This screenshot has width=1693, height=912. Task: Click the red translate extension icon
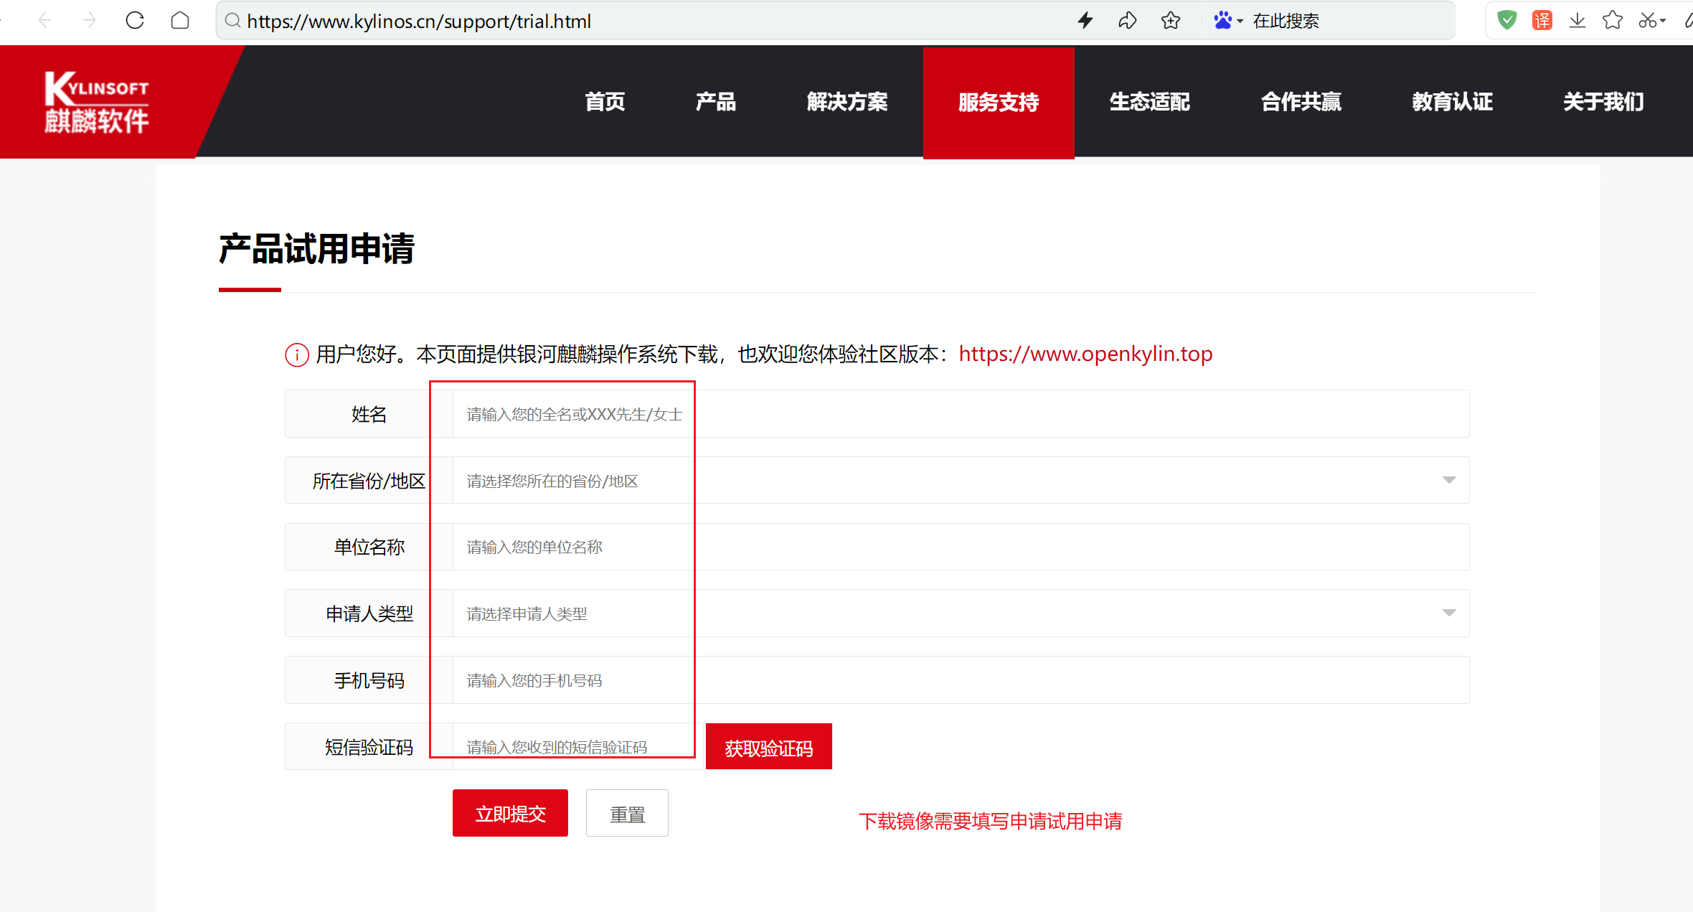[x=1542, y=20]
